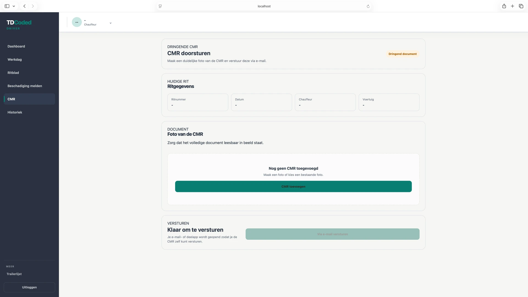Toggle the Safari sidebar icon
This screenshot has height=297, width=528.
pyautogui.click(x=7, y=6)
